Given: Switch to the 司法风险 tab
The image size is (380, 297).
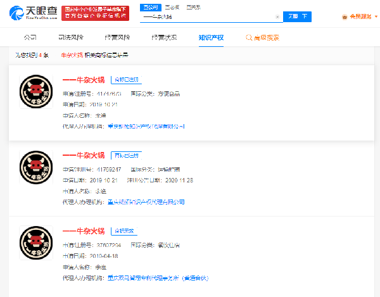Looking at the screenshot, I should click(x=70, y=38).
